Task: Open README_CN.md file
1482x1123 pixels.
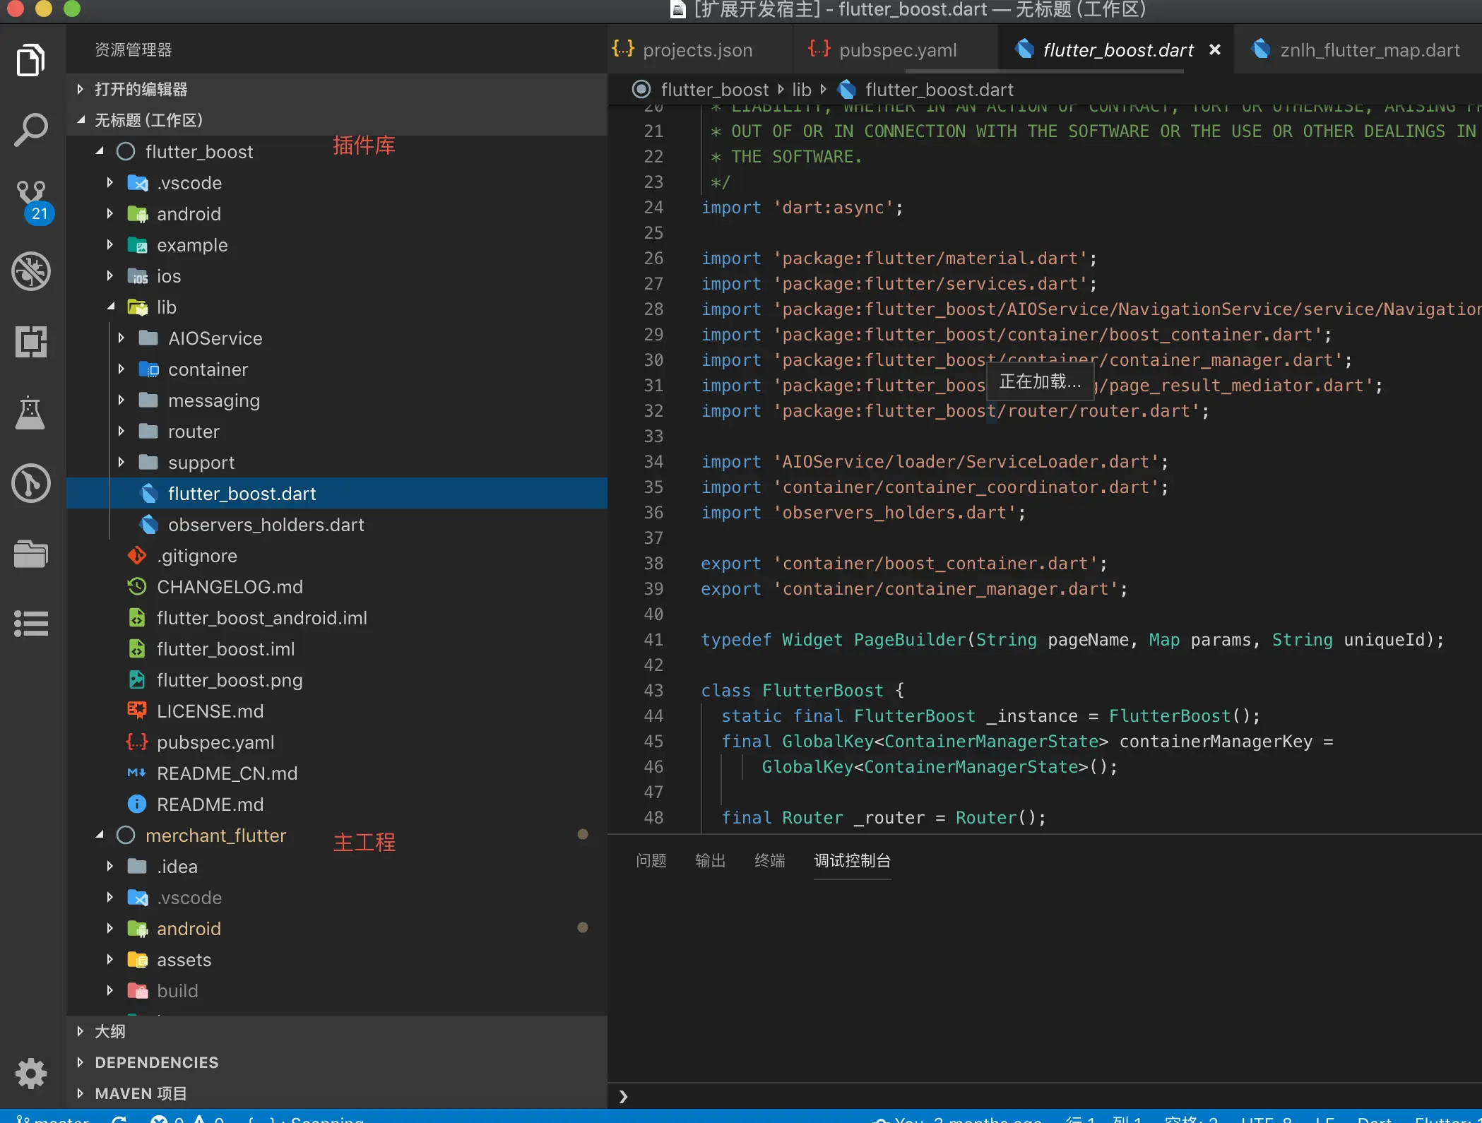Action: pyautogui.click(x=226, y=773)
